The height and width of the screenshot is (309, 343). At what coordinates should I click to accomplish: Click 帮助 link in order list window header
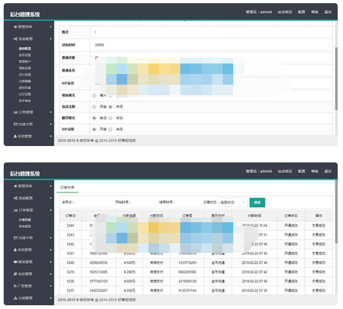tap(314, 171)
